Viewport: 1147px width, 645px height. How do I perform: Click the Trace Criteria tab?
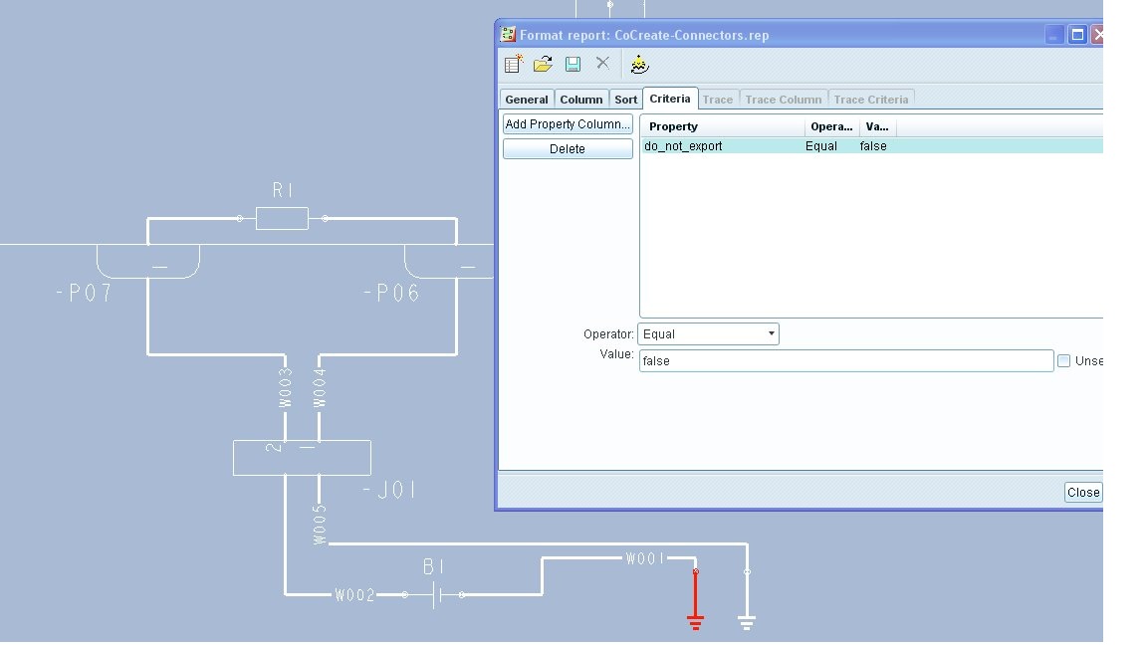[x=870, y=100]
